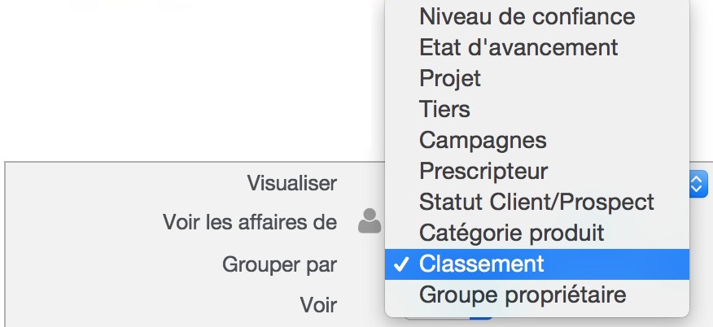Pick Tiers in the dropdown list

pos(537,110)
